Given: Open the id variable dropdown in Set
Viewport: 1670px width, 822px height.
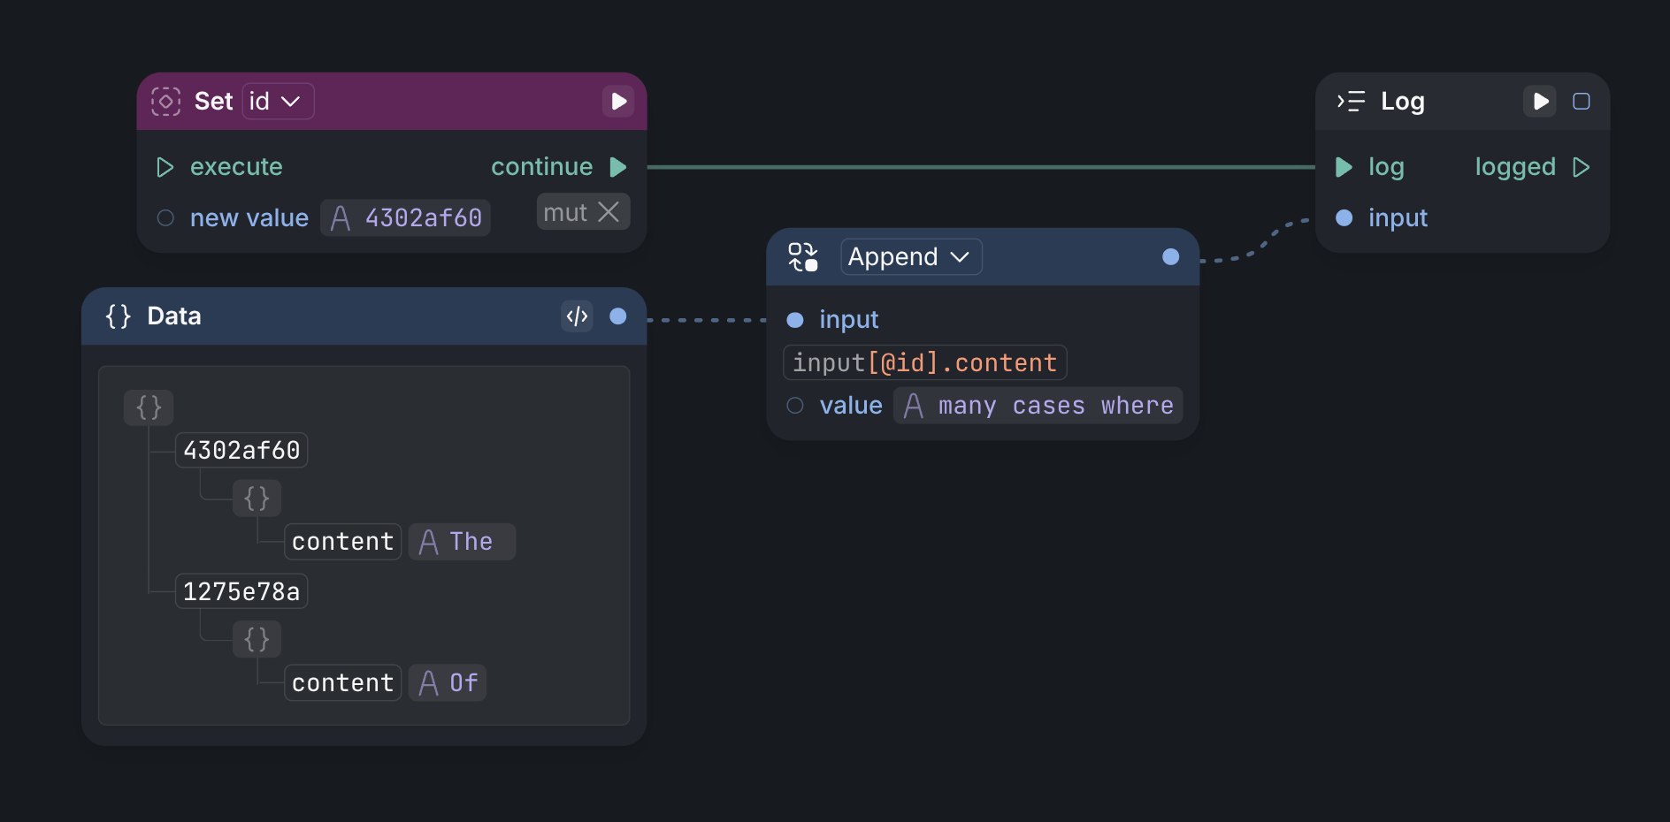Looking at the screenshot, I should pyautogui.click(x=278, y=102).
